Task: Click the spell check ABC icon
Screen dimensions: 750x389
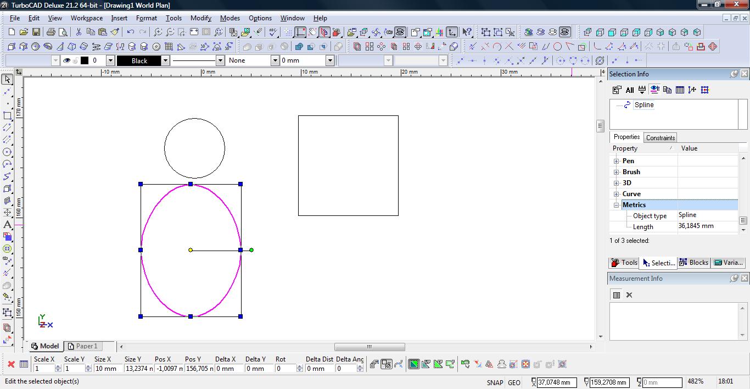Action: (x=273, y=32)
